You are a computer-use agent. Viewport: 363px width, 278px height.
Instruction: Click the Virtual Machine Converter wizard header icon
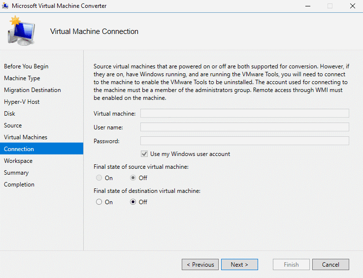tap(20, 31)
